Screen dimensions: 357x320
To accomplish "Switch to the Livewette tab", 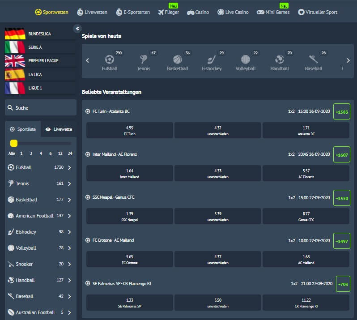I will 59,129.
